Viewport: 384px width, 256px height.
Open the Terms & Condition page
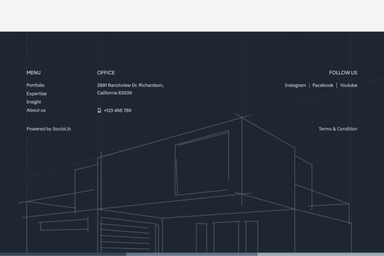(x=338, y=129)
